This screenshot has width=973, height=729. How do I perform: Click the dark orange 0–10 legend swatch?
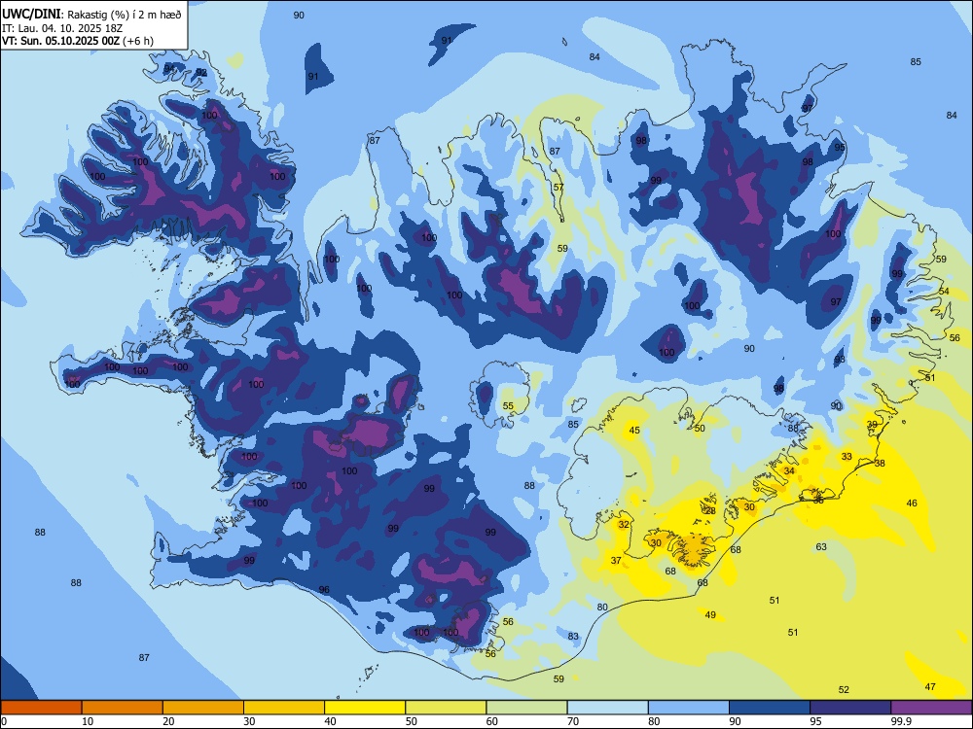click(41, 708)
